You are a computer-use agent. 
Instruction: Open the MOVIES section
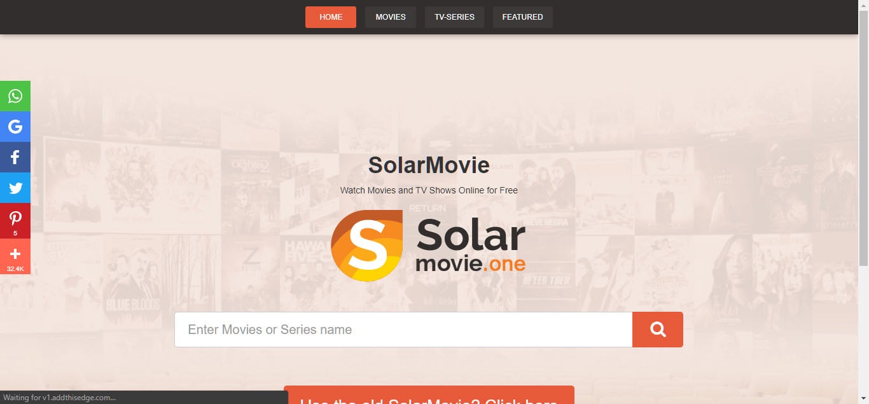coord(391,17)
